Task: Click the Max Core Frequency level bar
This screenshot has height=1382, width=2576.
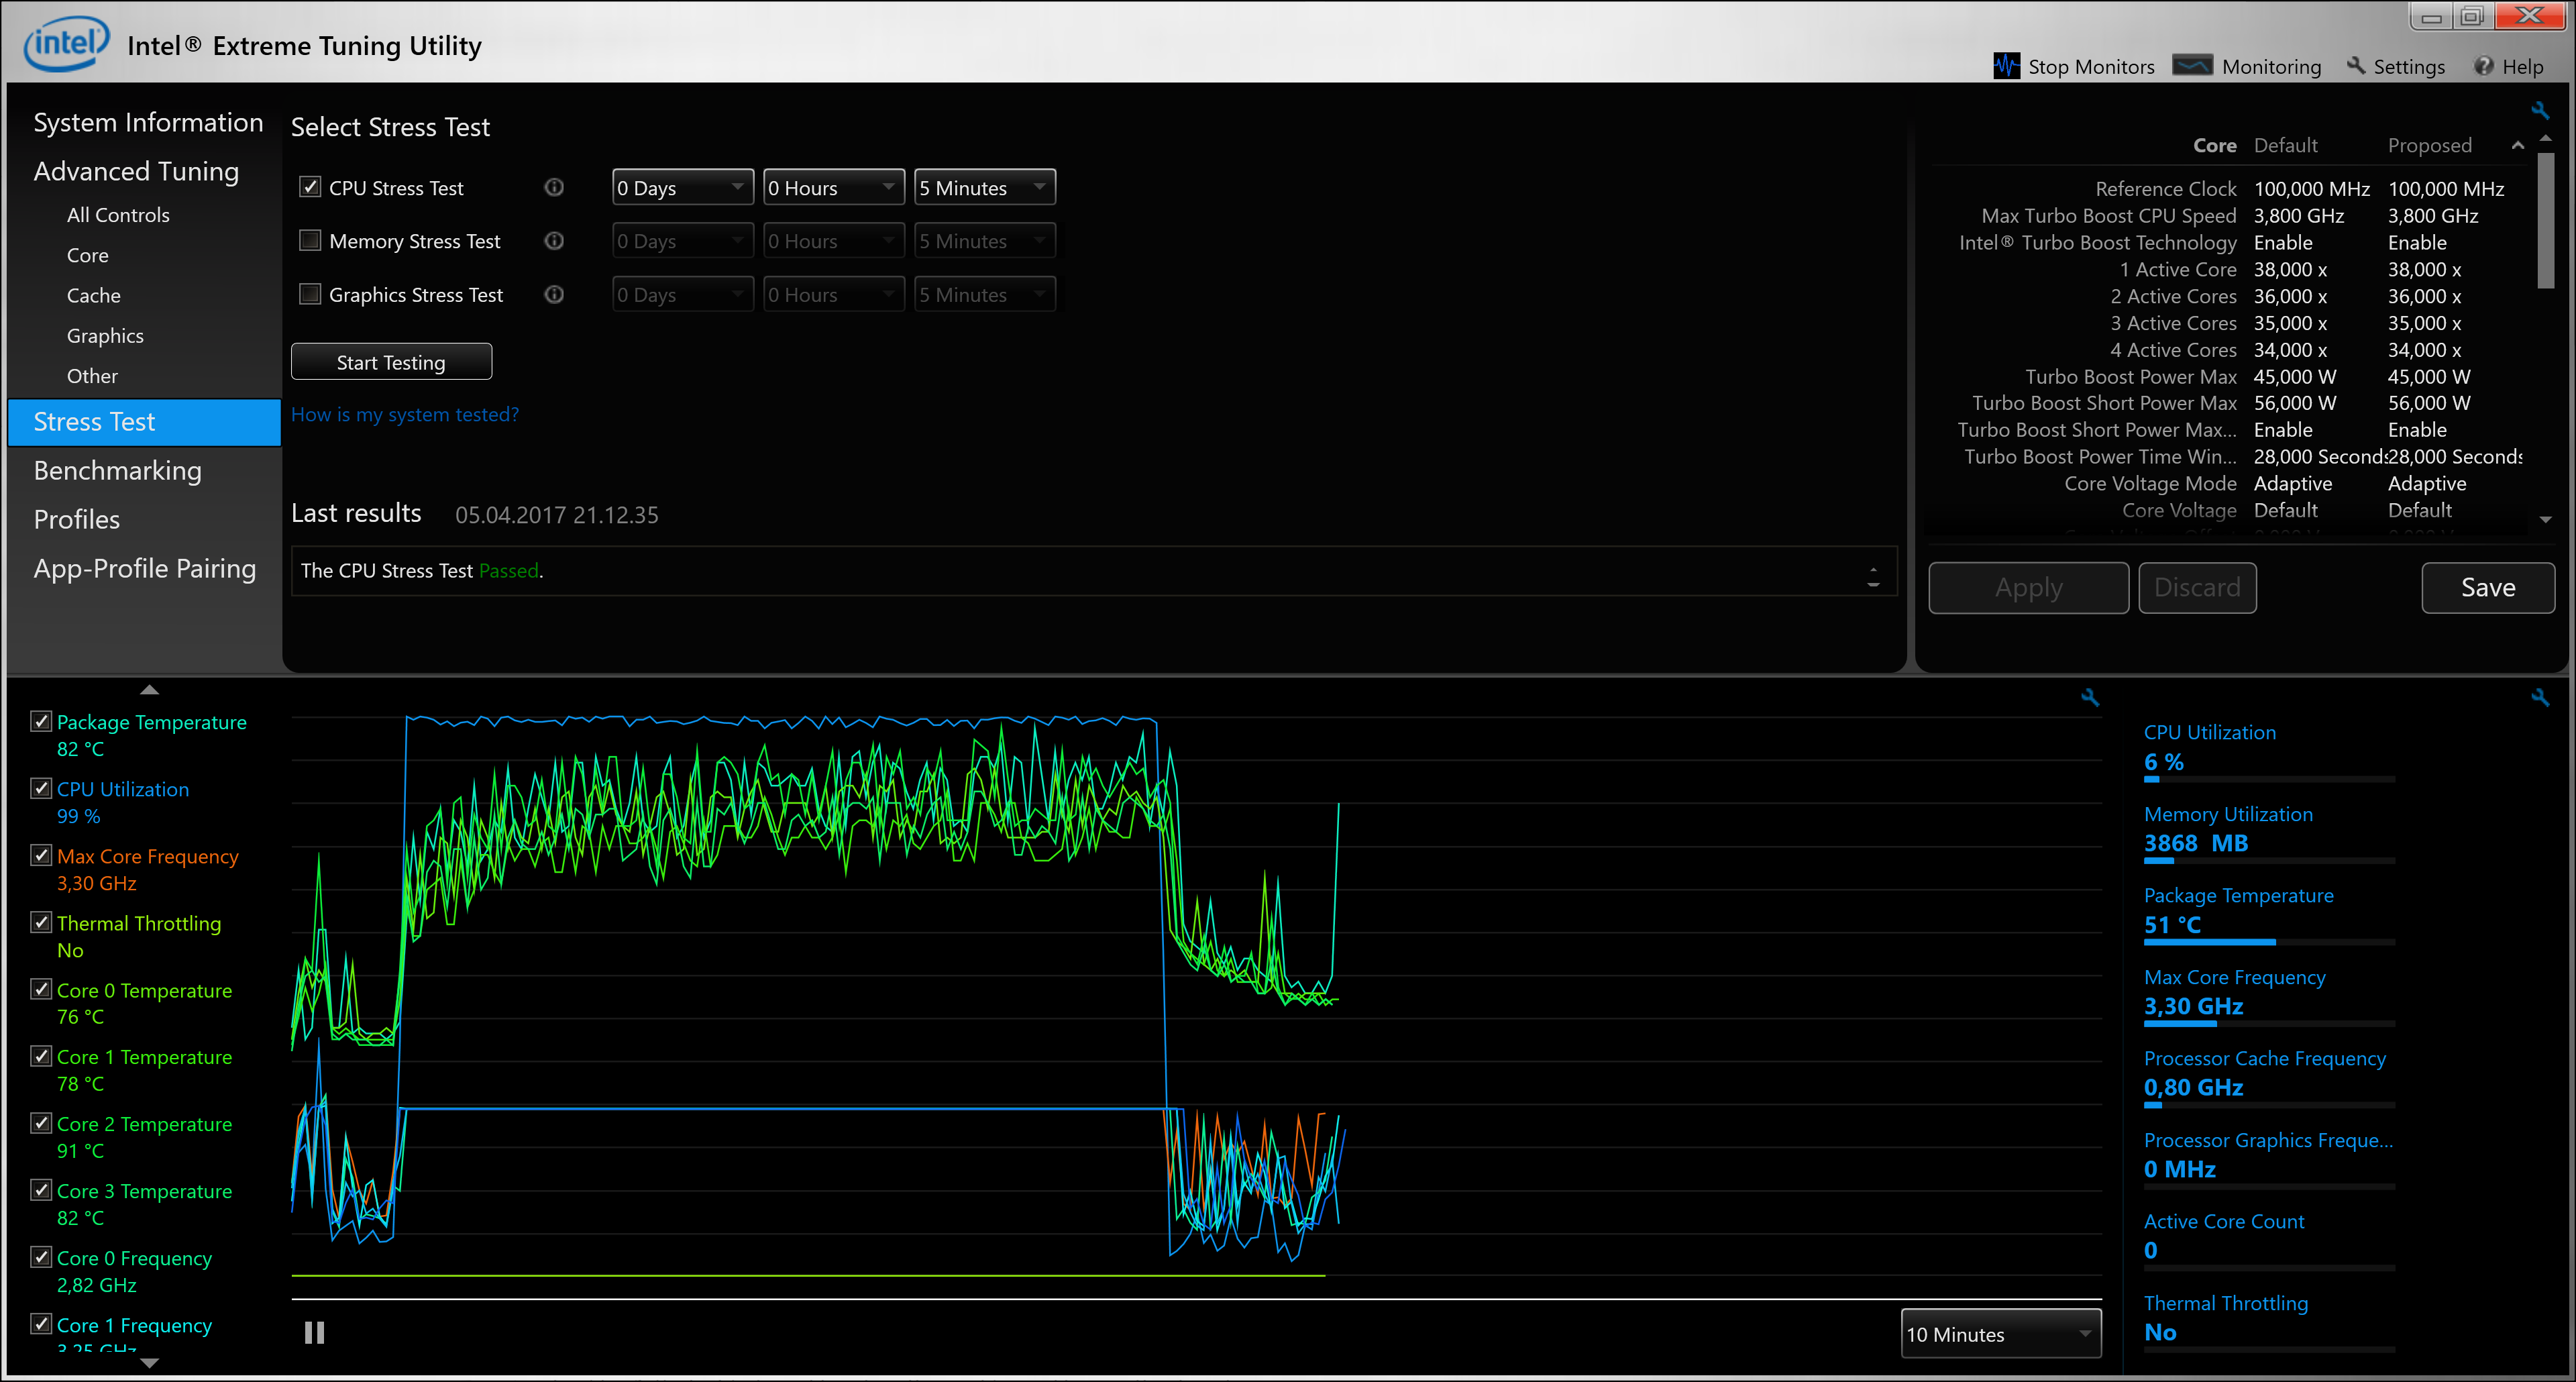Action: [2269, 1023]
